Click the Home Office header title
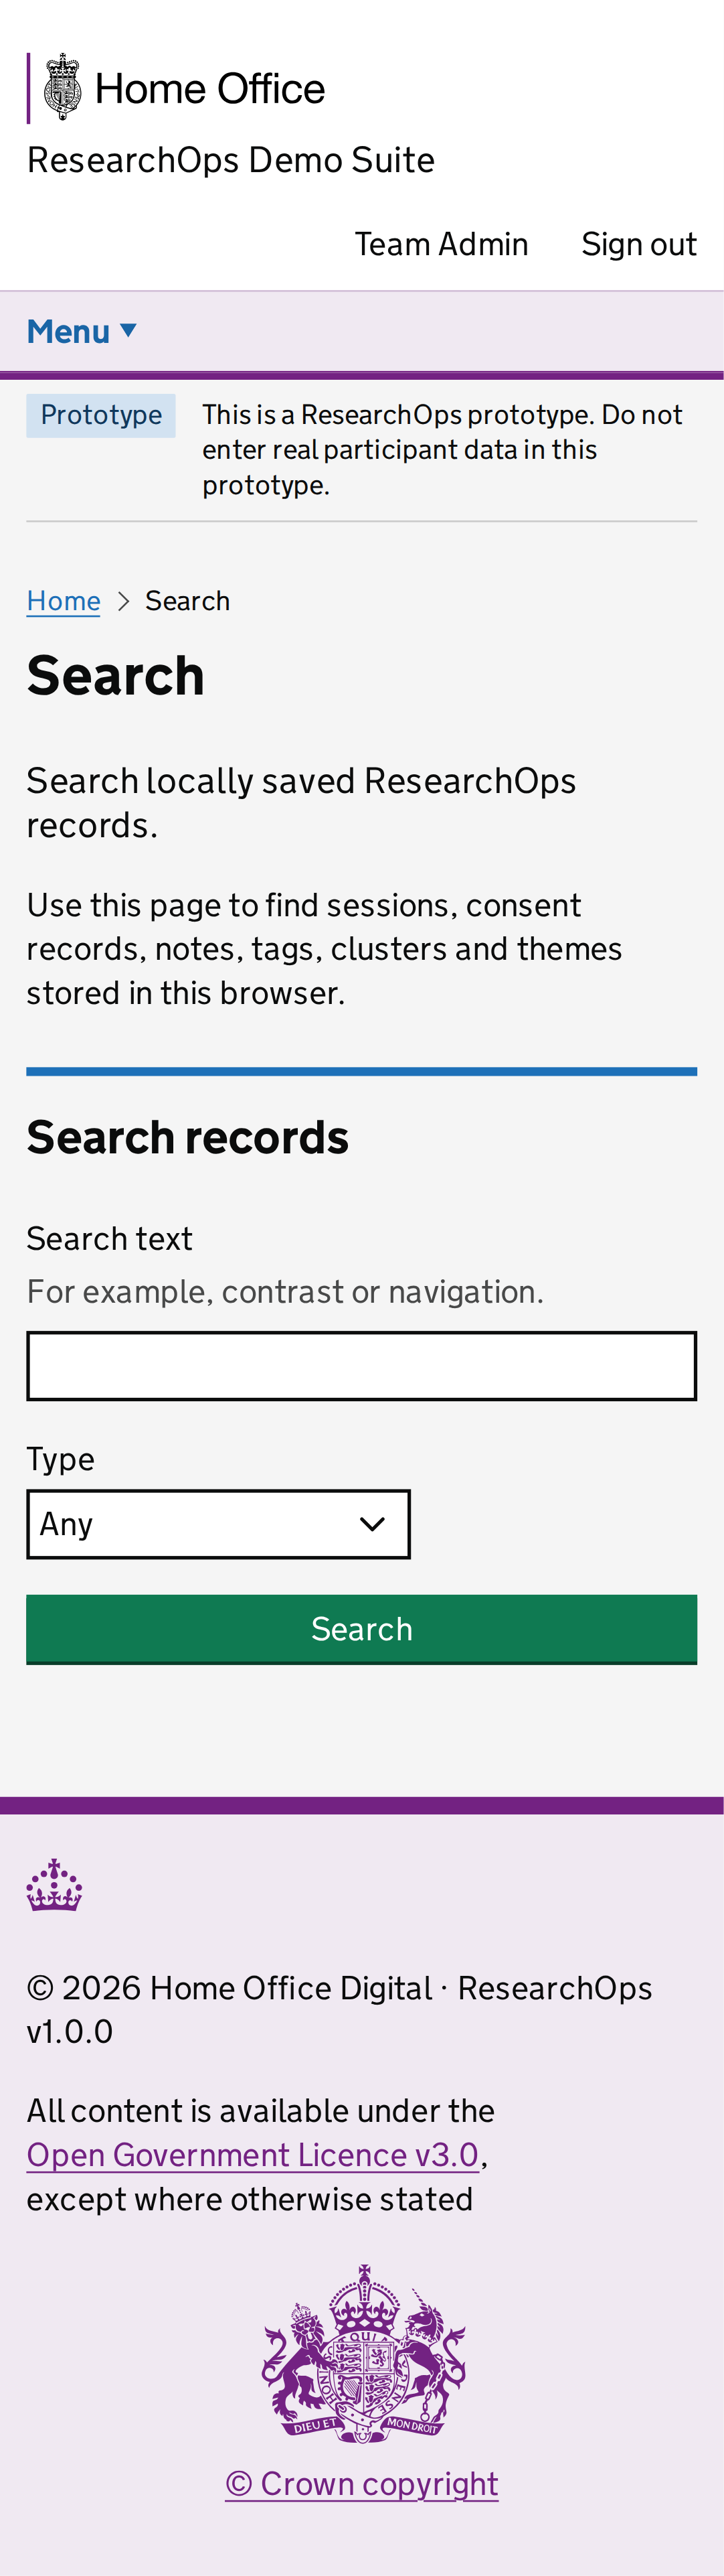 pos(209,89)
